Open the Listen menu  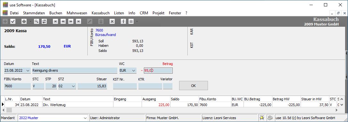coord(119,13)
